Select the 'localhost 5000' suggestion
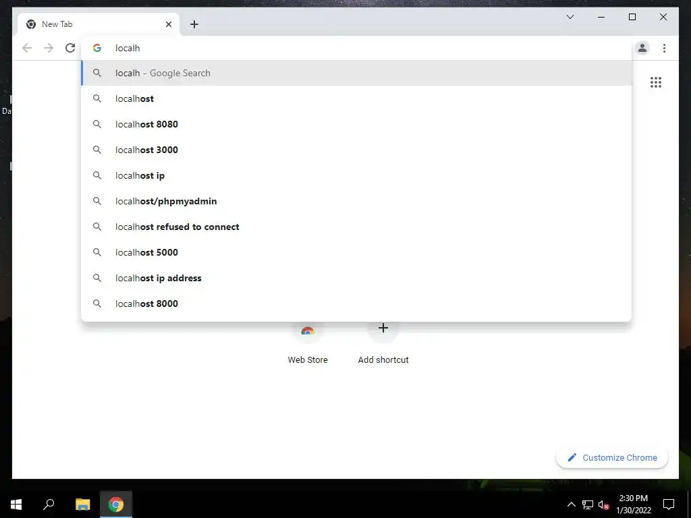 [x=356, y=252]
